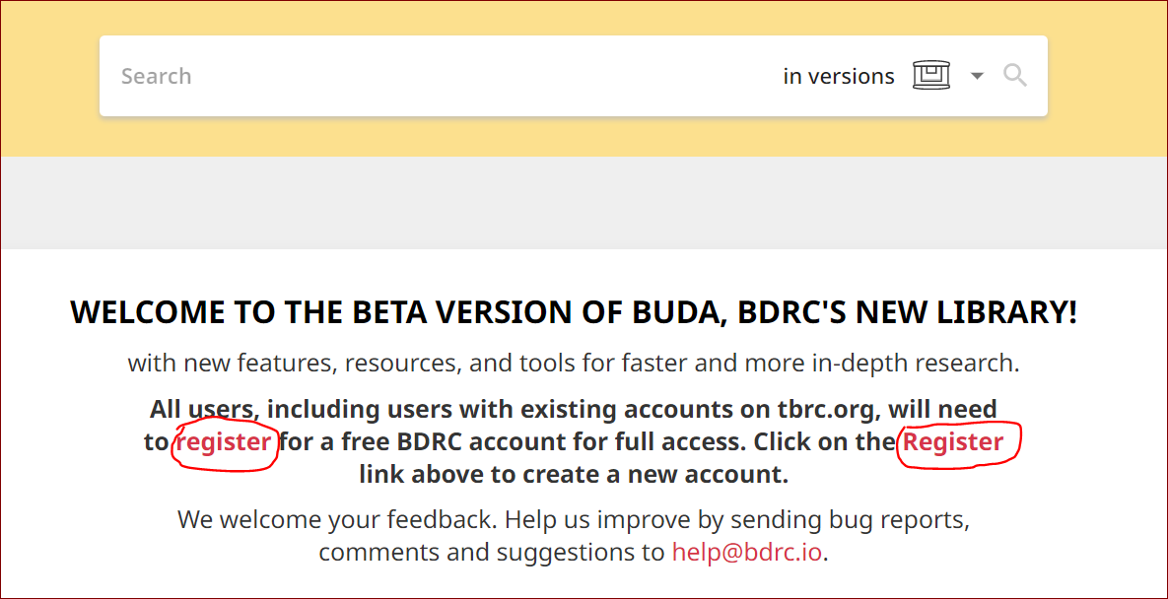Viewport: 1168px width, 599px height.
Task: Expand the caret next to the versions icon
Action: coord(976,75)
